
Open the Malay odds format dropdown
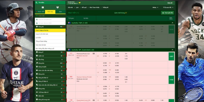tap(155, 7)
